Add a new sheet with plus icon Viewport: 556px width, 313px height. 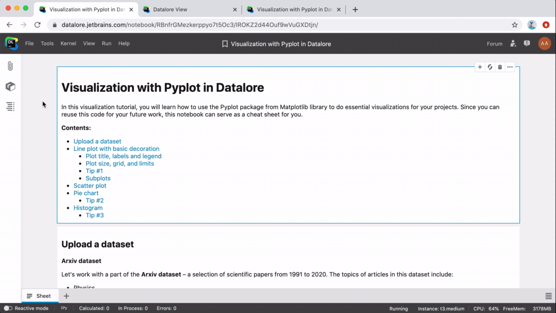[66, 296]
